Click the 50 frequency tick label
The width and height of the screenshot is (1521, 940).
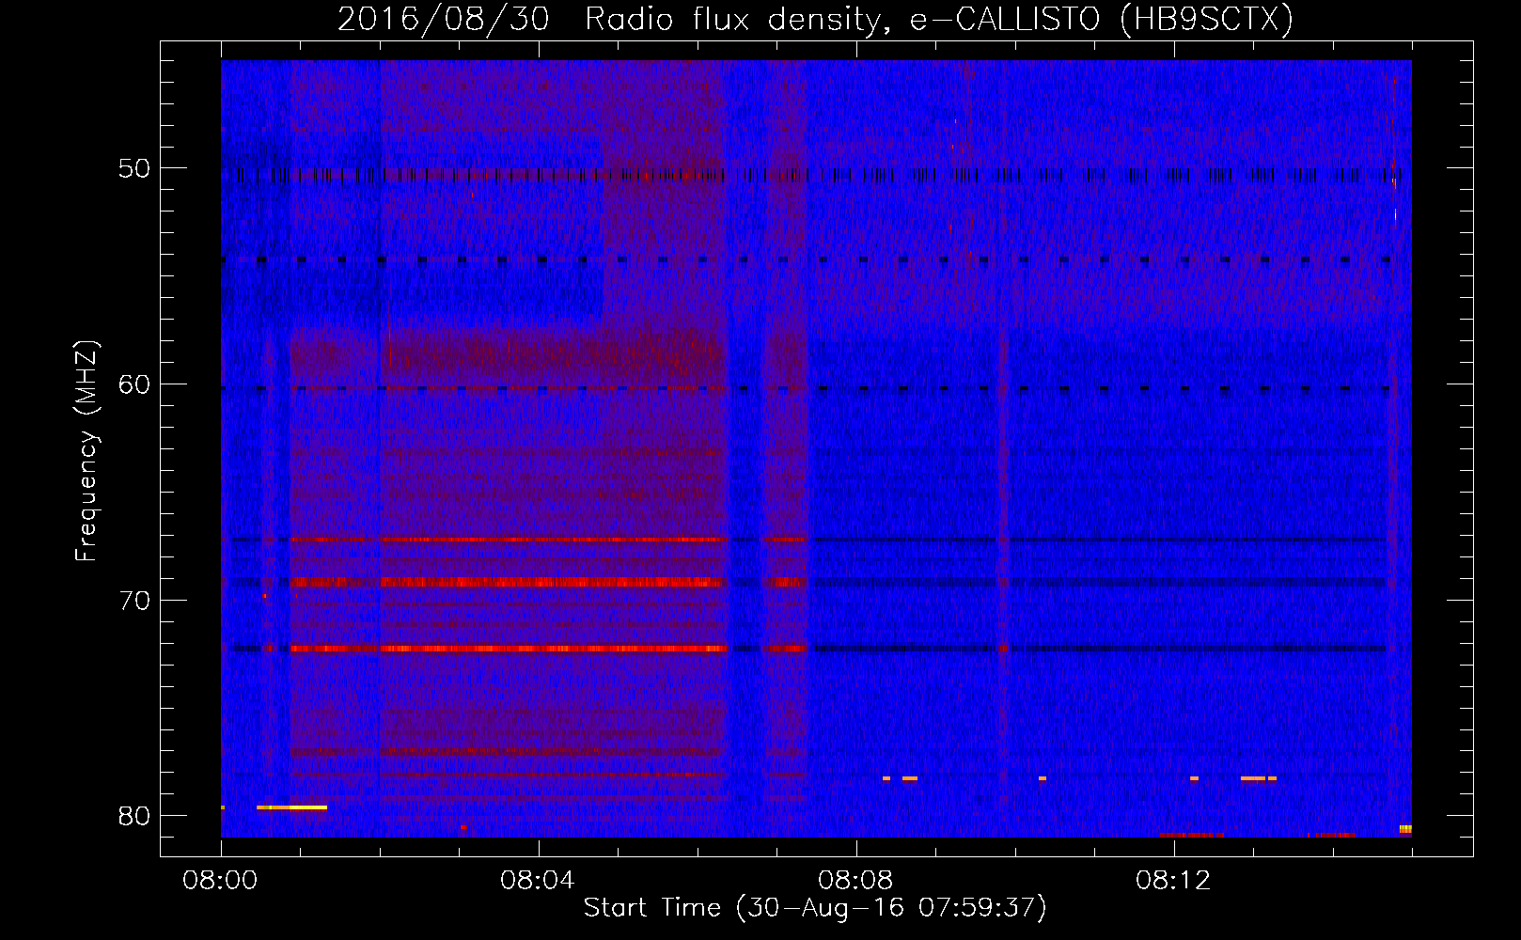(134, 168)
